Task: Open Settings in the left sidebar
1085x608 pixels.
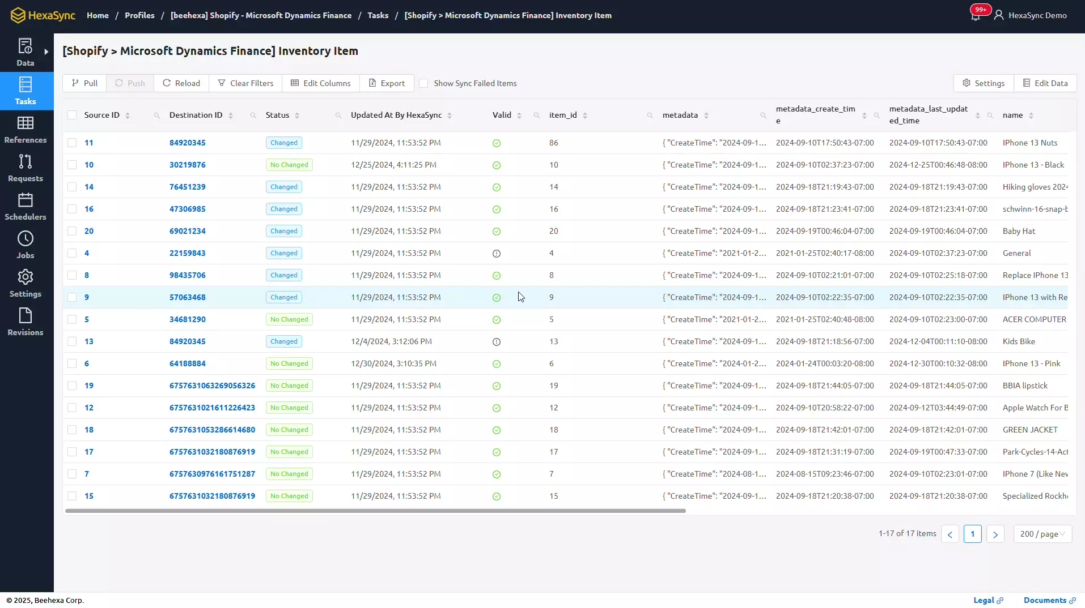Action: tap(26, 283)
